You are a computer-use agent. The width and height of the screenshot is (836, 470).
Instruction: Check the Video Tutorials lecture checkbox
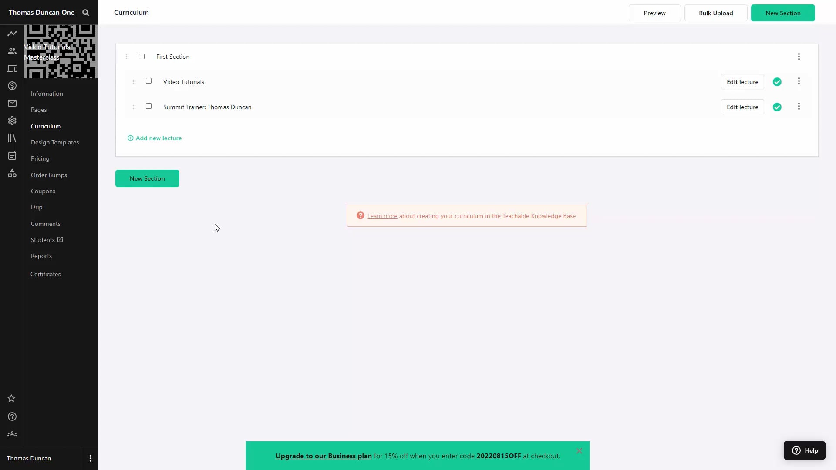click(148, 81)
